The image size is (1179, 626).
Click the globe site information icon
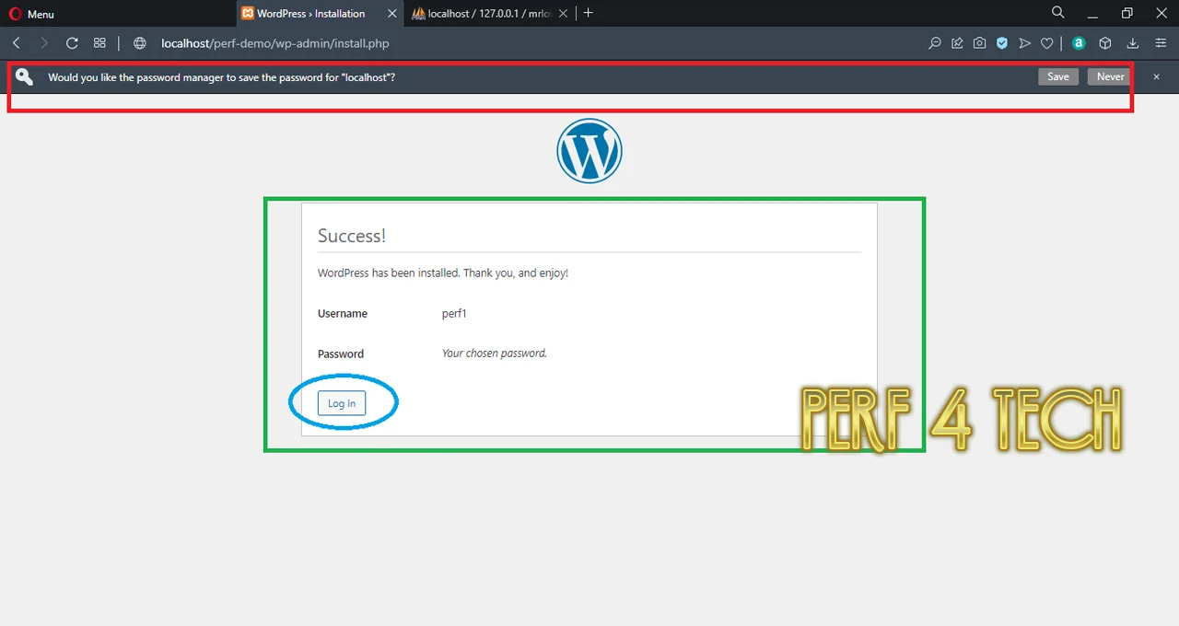140,43
